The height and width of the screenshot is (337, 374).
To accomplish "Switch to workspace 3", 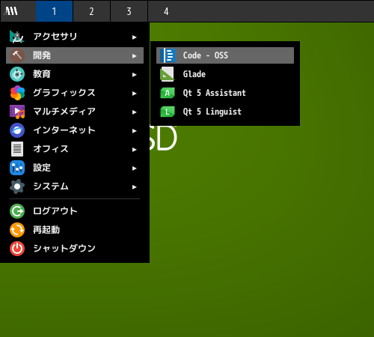I will point(129,11).
